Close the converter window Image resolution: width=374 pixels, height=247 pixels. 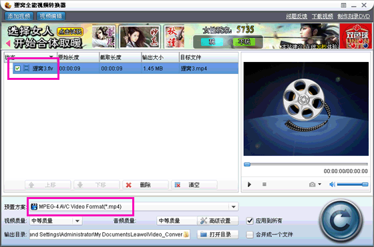(x=364, y=5)
